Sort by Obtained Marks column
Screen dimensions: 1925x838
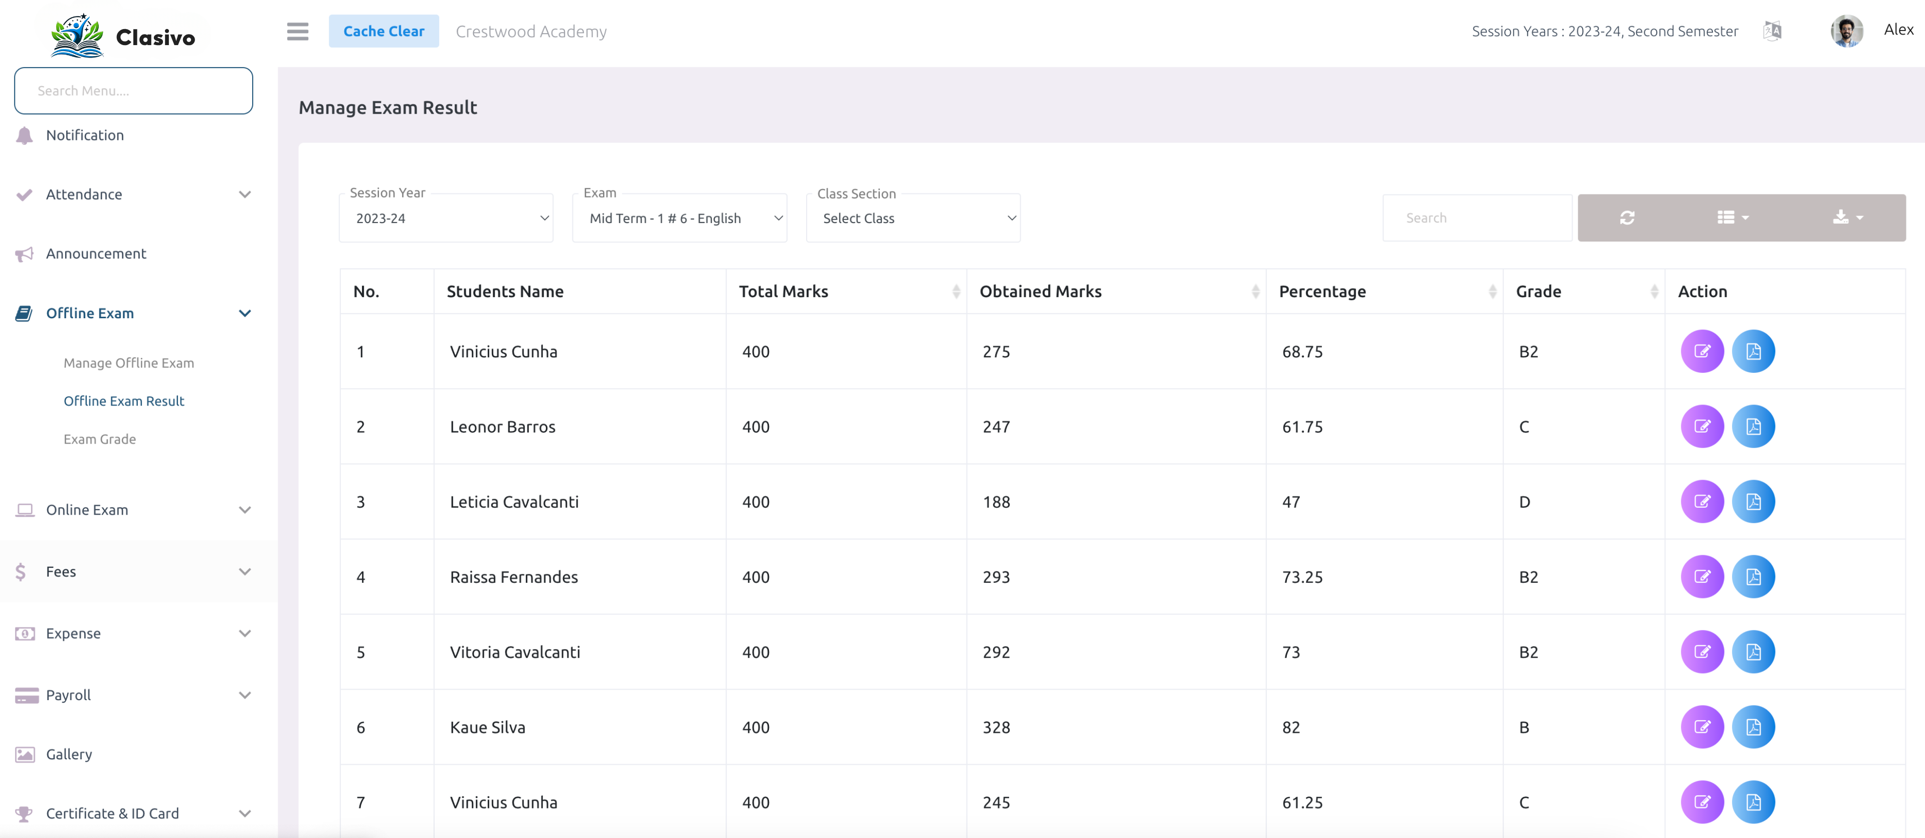coord(1116,291)
